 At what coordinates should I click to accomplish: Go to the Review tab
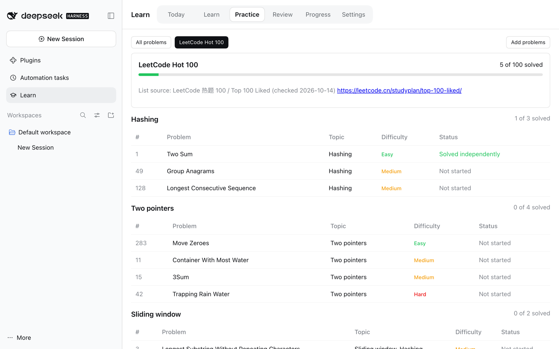[283, 15]
